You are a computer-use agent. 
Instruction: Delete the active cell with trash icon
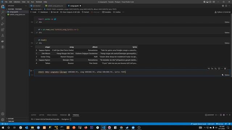pos(225,69)
